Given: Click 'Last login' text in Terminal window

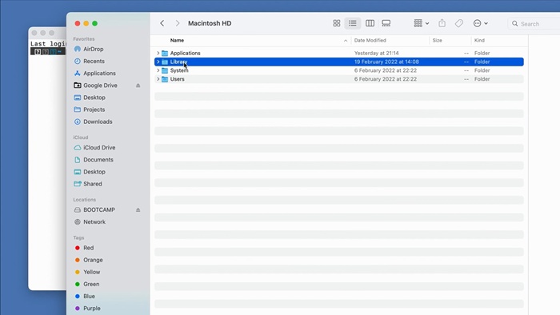Looking at the screenshot, I should point(48,43).
